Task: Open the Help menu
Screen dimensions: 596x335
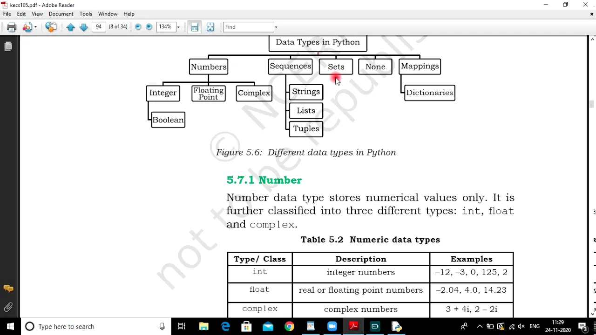Action: [x=129, y=14]
